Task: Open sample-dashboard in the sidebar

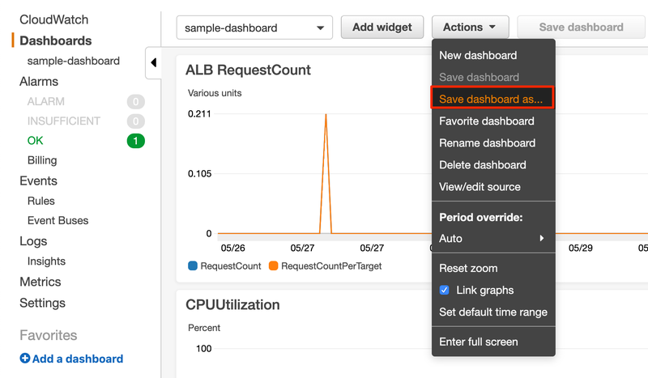Action: point(73,61)
